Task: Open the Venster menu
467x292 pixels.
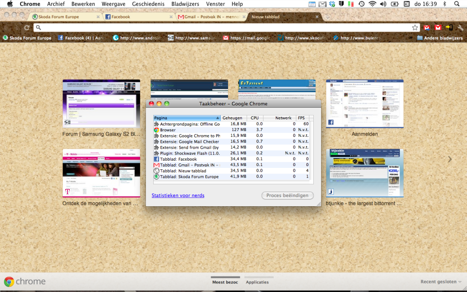Action: point(215,4)
